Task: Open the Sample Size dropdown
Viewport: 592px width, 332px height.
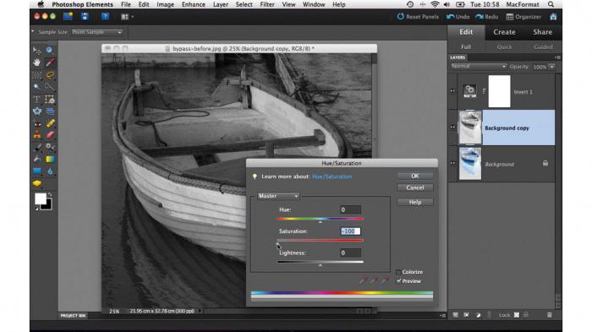Action: coord(97,32)
